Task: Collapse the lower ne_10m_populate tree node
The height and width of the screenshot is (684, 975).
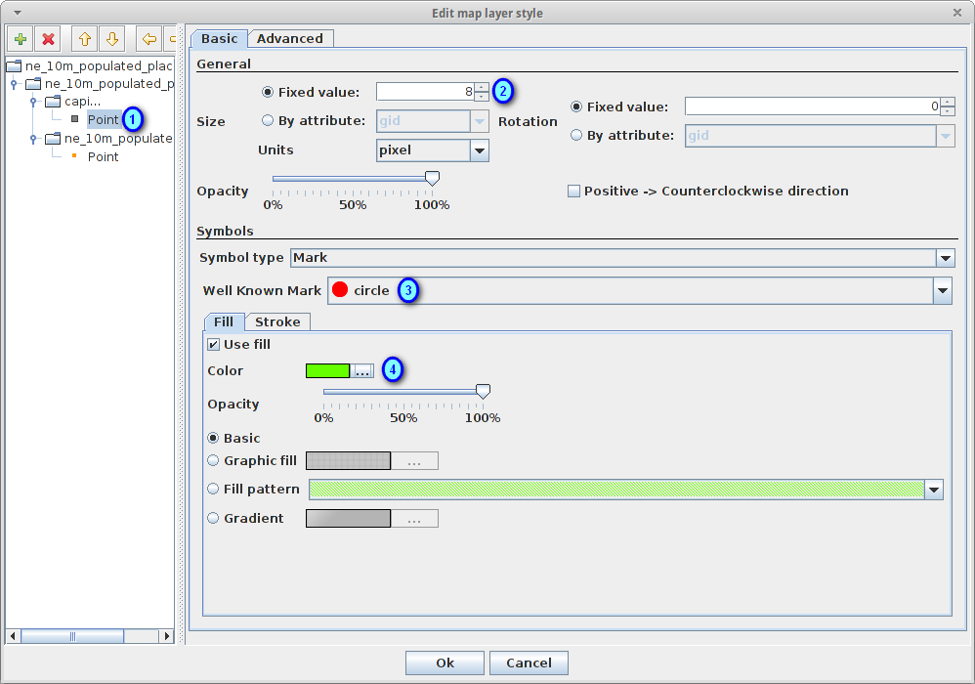Action: pos(33,139)
